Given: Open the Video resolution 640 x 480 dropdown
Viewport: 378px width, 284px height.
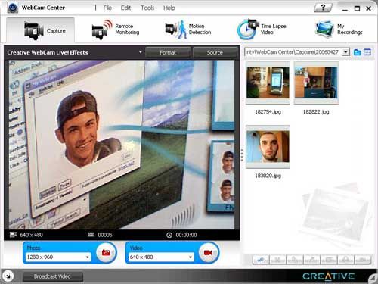Looking at the screenshot, I should click(x=161, y=257).
